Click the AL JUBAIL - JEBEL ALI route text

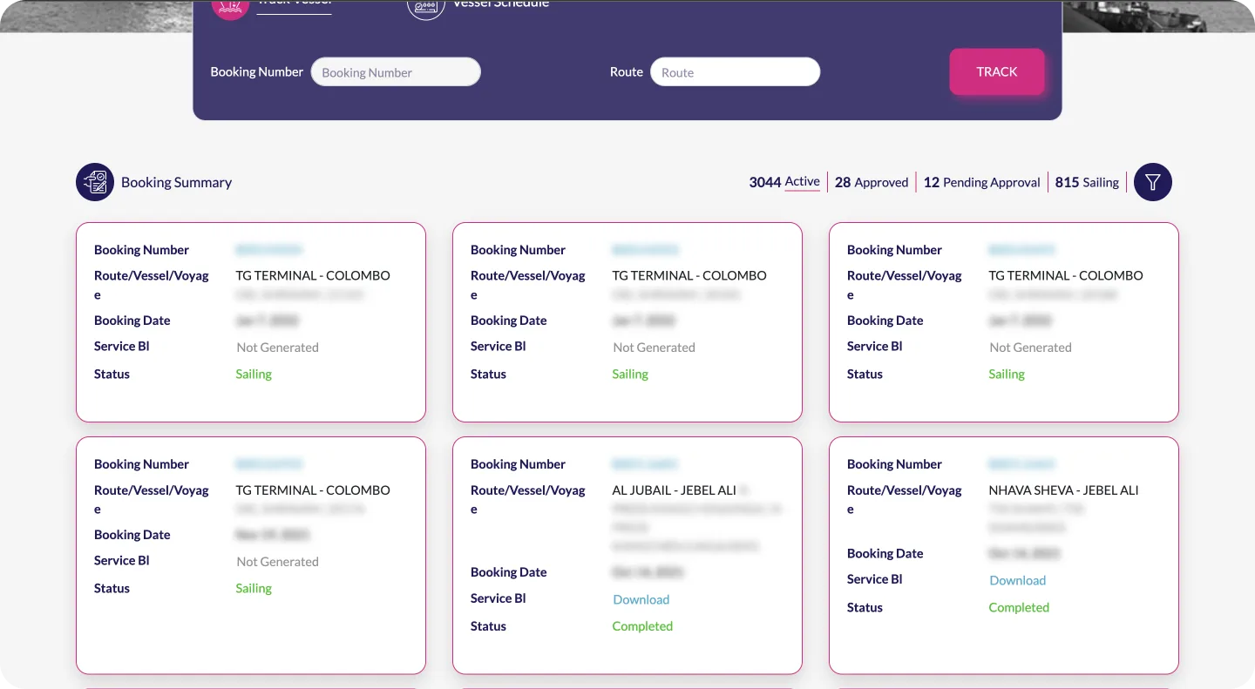[675, 490]
